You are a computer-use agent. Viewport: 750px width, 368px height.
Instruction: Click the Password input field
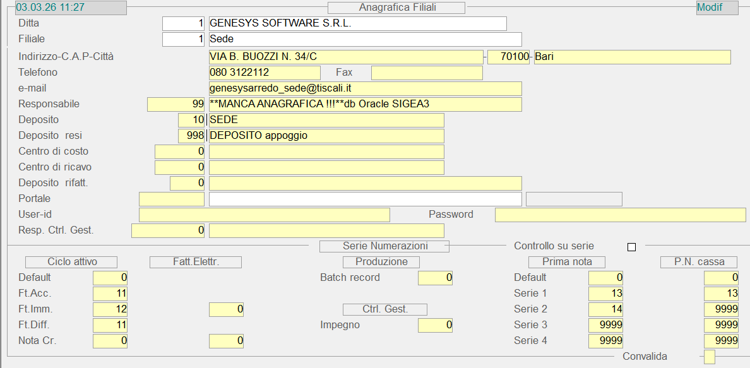[620, 215]
